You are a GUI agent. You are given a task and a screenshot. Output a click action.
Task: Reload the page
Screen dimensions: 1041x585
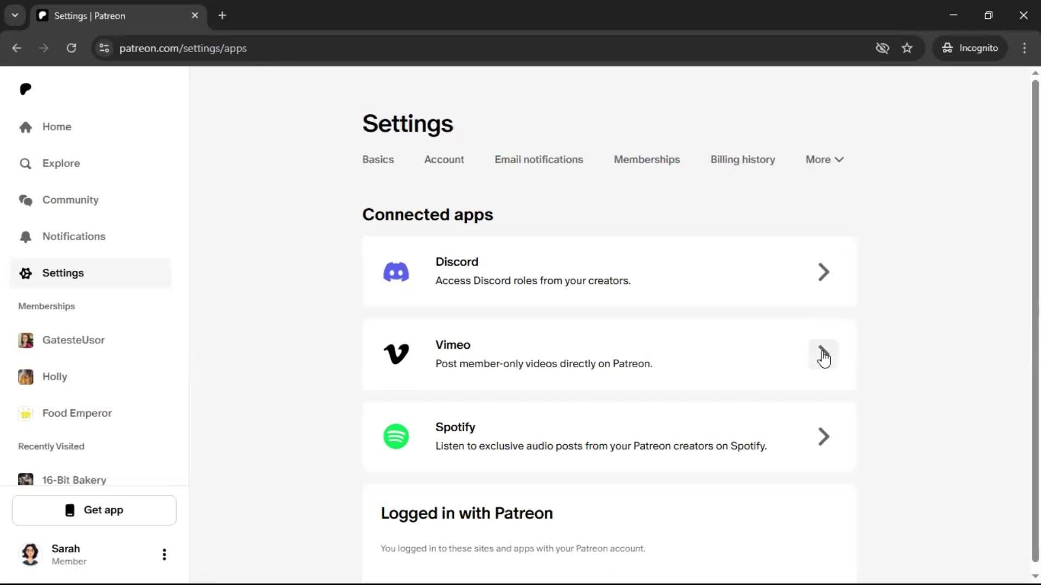click(72, 48)
